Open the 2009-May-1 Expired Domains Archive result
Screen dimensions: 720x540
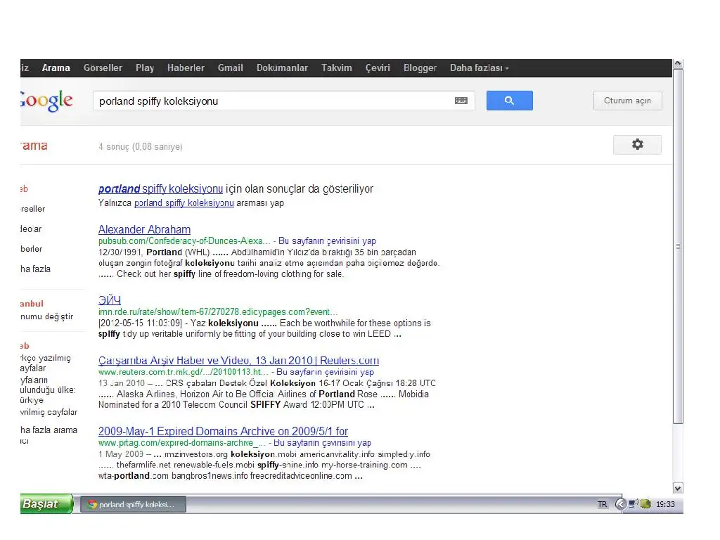tap(223, 431)
